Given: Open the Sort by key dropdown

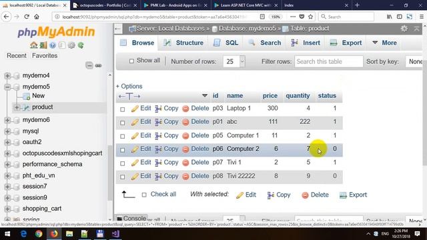Looking at the screenshot, I should coord(414,61).
